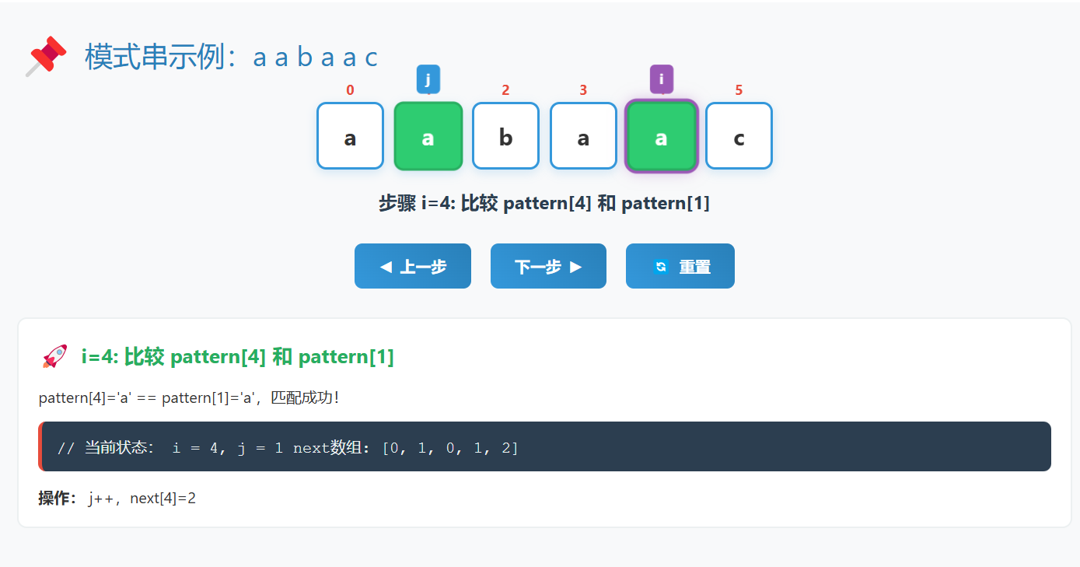Click the right arrow icon in 下一步 button

(576, 265)
